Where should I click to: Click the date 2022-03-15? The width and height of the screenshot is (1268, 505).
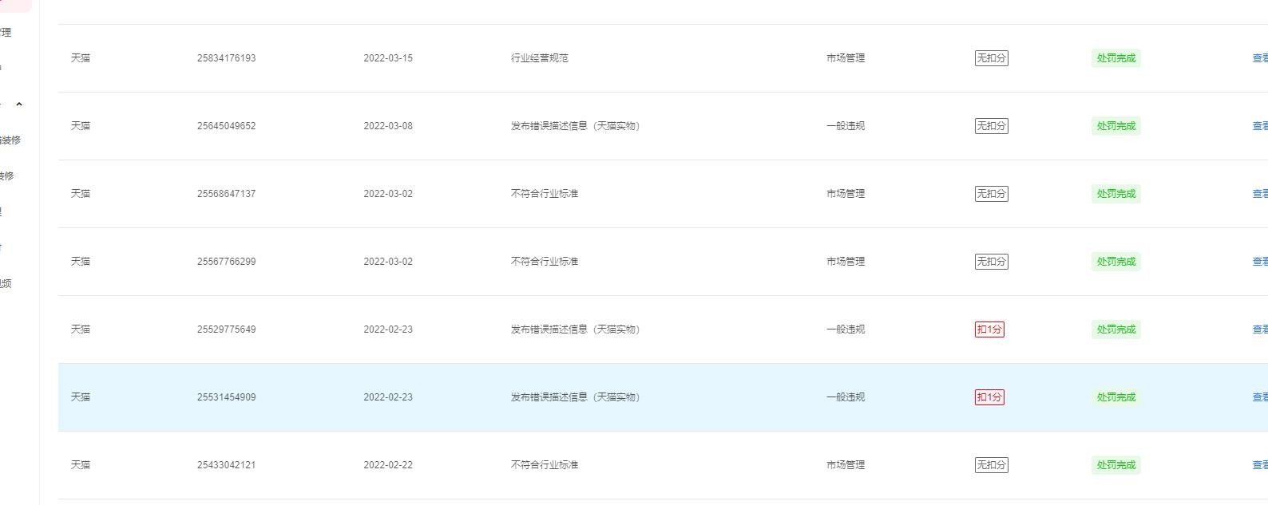(388, 58)
